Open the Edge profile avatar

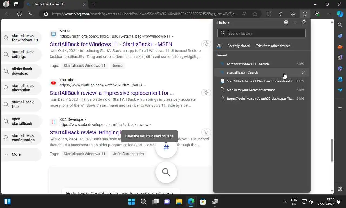click(6, 4)
